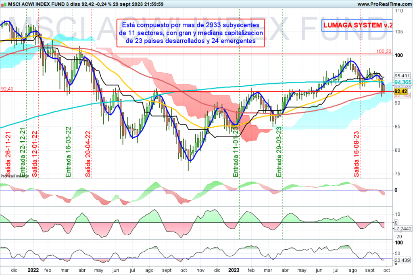Select the yellow 92,42 current price tag
The width and height of the screenshot is (413, 275).
click(x=401, y=91)
